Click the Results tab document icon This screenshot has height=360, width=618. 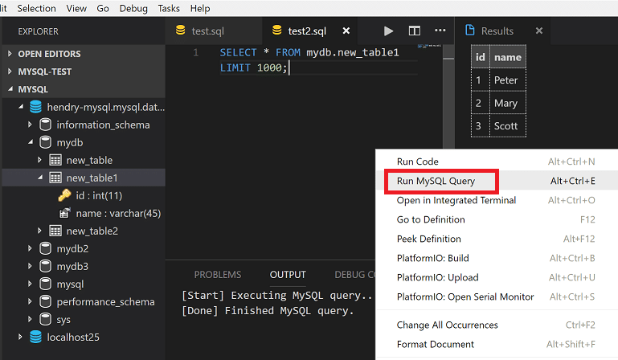[470, 30]
